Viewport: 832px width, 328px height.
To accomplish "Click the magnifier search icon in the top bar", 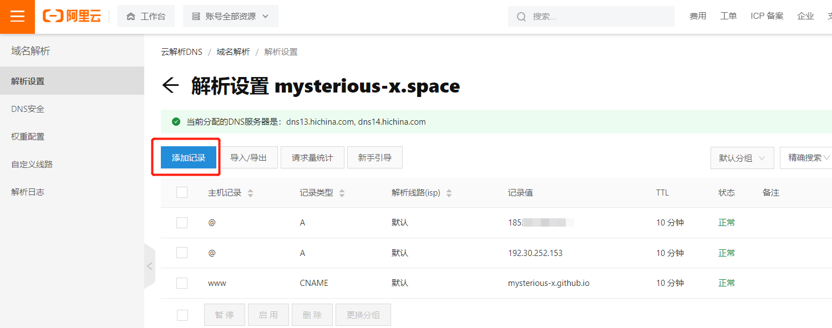I will click(521, 17).
